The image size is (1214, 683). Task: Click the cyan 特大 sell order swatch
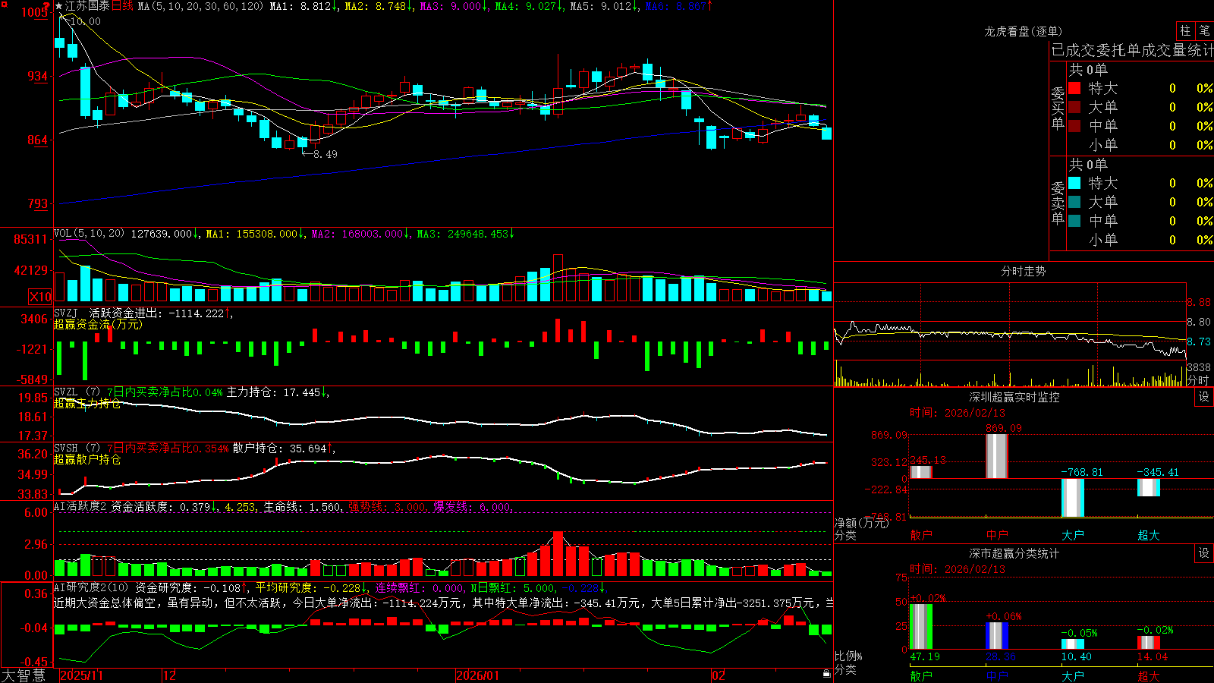click(x=1074, y=183)
